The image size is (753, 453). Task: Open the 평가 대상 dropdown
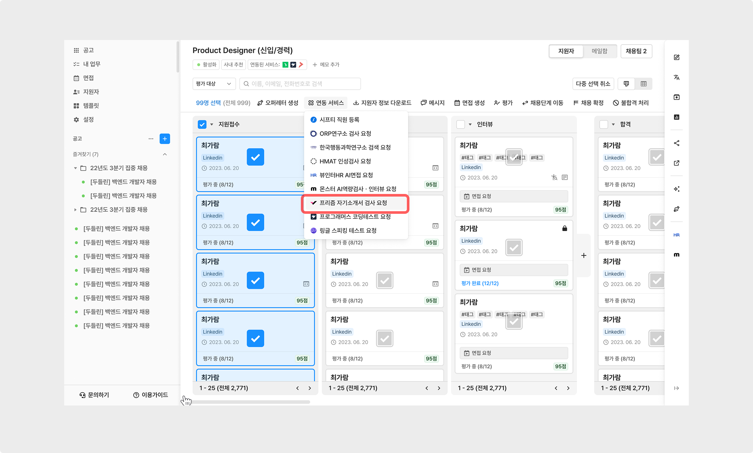pyautogui.click(x=214, y=84)
